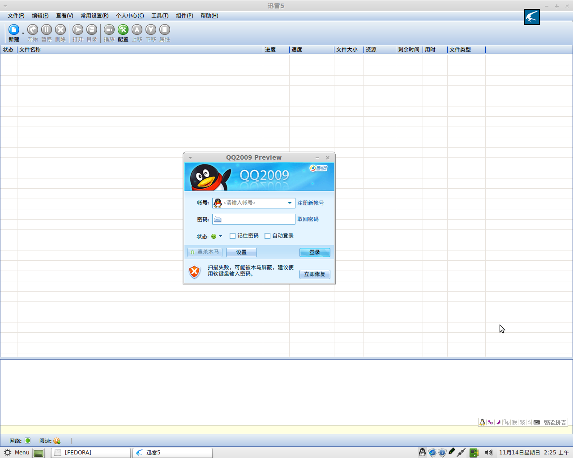The height and width of the screenshot is (458, 573).
Task: Click the QQ penguin tray icon
Action: [422, 453]
